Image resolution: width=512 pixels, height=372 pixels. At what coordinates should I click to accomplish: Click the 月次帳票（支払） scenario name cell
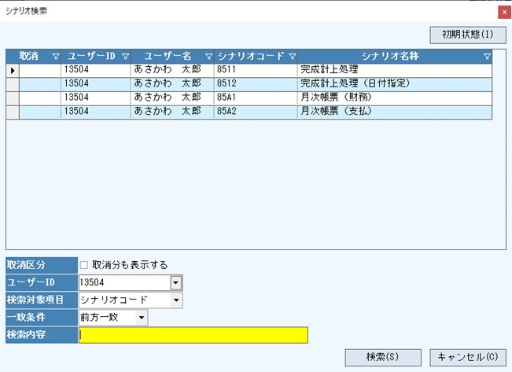(x=393, y=112)
